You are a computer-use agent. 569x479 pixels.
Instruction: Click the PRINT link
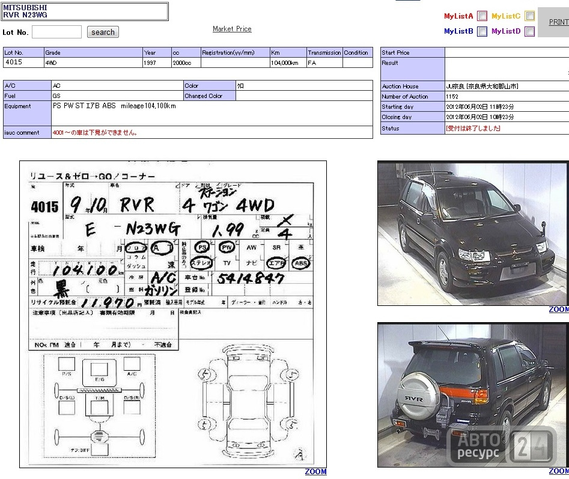point(559,22)
